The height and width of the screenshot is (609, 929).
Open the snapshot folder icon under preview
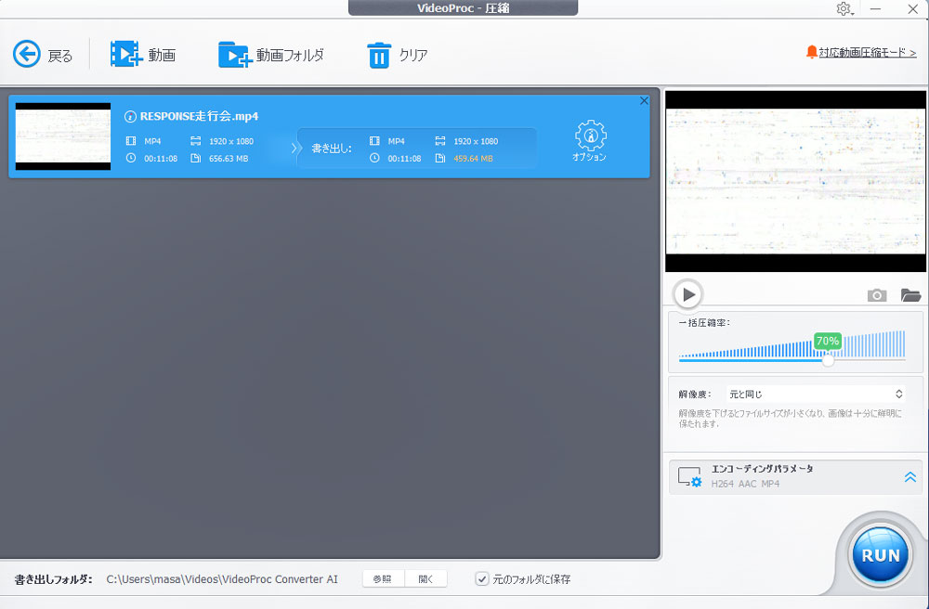pyautogui.click(x=910, y=294)
